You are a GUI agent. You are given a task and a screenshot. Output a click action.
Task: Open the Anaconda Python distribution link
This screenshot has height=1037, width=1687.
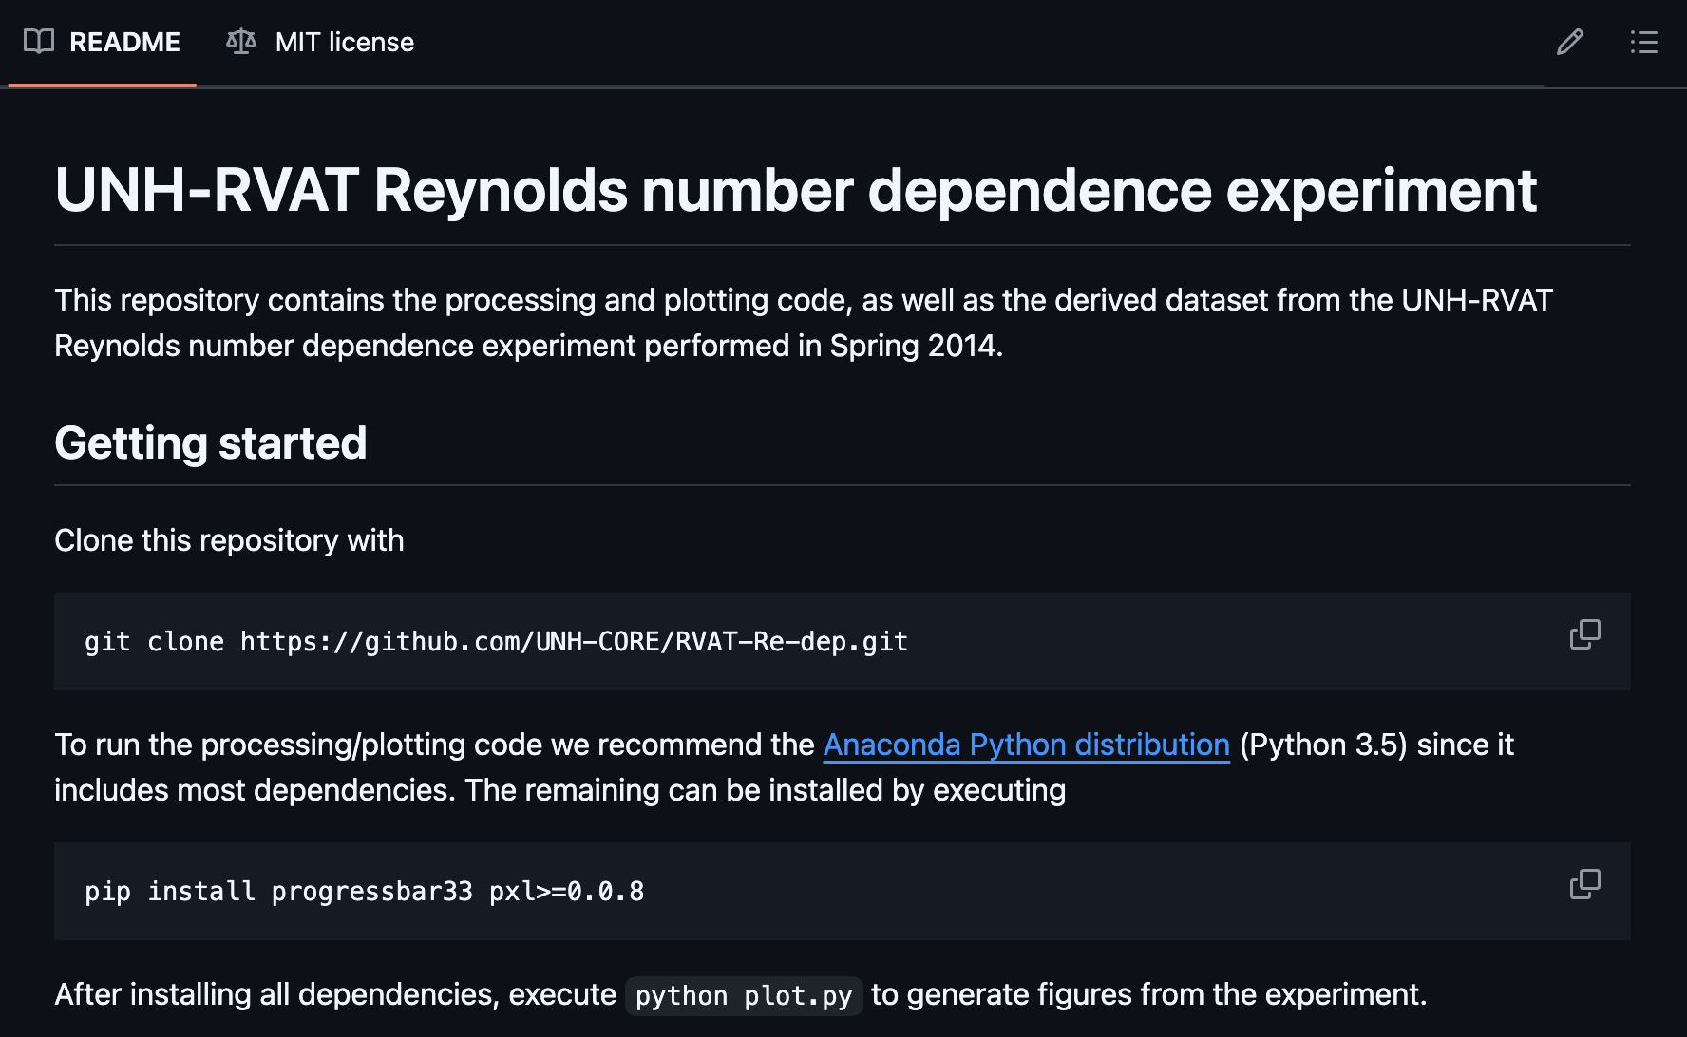pos(1026,745)
